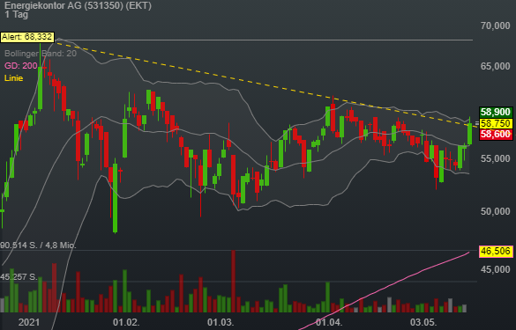Screen dimensions: 516x330
Task: Click the 01.04. date label
Action: click(x=329, y=322)
